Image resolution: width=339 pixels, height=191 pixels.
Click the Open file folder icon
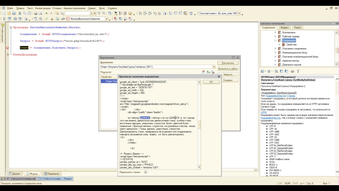(x=9, y=13)
